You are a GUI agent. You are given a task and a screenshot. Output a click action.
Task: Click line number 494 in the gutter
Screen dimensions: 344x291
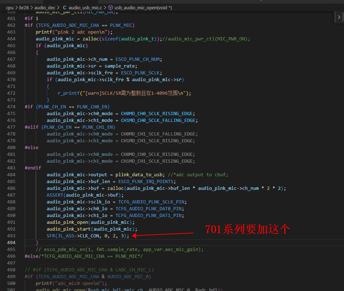[x=11, y=242]
